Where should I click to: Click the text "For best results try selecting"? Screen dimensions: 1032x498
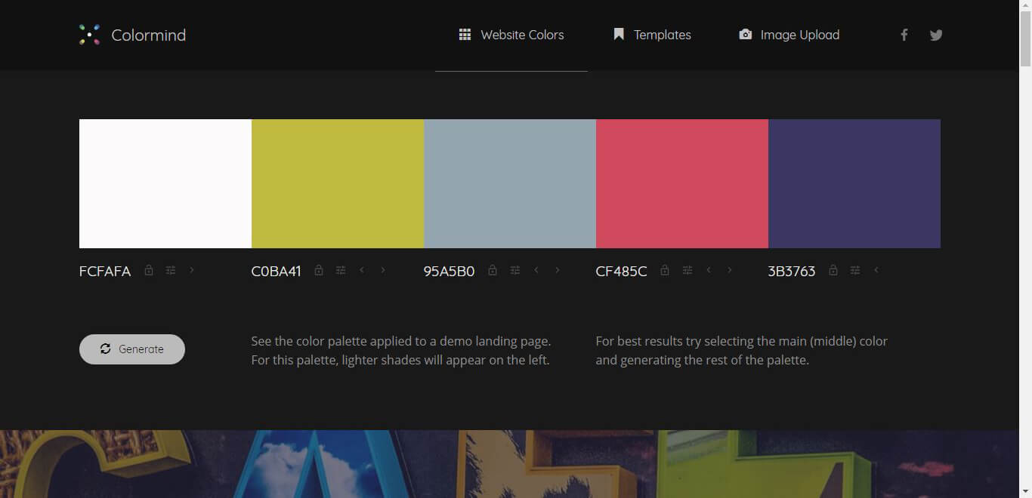tap(678, 341)
